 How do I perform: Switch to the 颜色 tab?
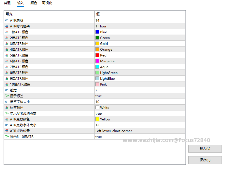click(34, 3)
